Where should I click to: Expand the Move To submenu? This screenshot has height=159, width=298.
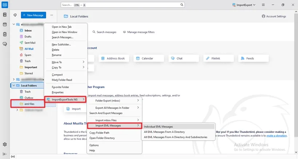(66, 62)
